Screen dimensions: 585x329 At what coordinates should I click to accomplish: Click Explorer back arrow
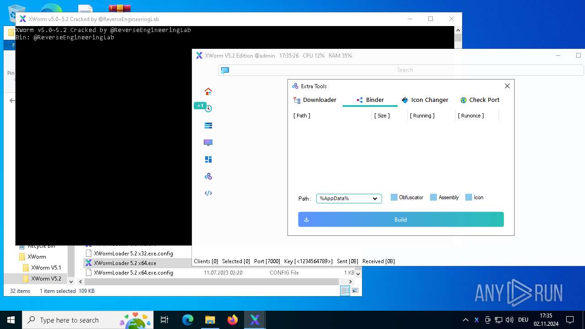pyautogui.click(x=12, y=101)
